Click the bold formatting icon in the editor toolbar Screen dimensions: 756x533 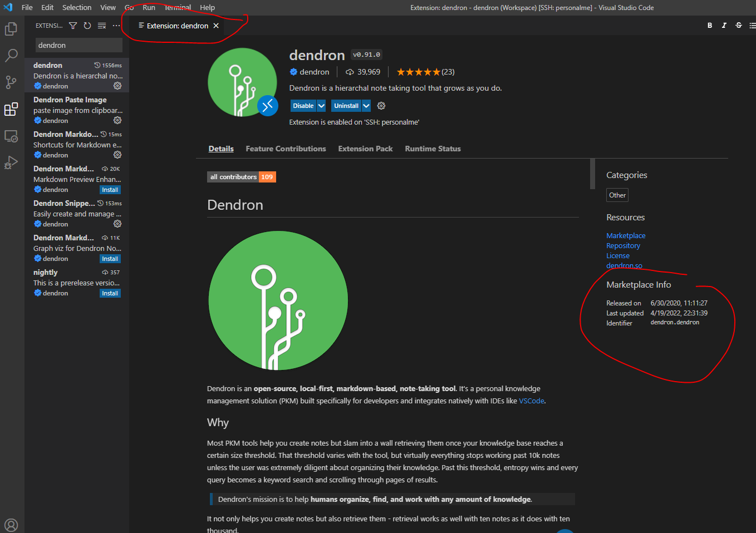(x=710, y=26)
